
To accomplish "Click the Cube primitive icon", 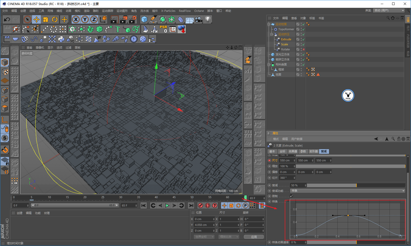I will (144, 19).
